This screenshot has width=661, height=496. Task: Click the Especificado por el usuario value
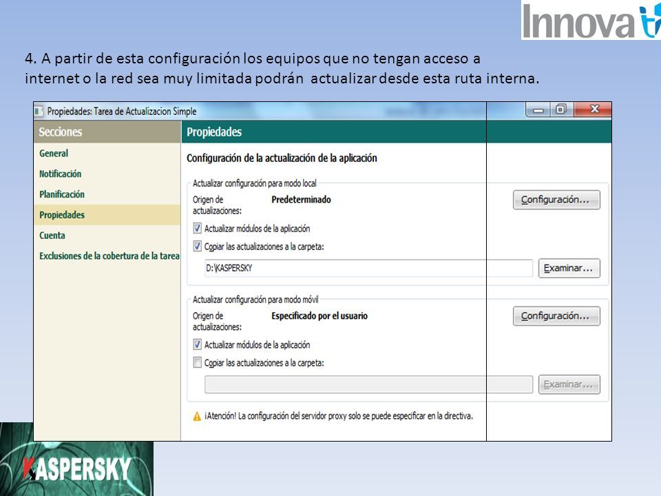(319, 316)
